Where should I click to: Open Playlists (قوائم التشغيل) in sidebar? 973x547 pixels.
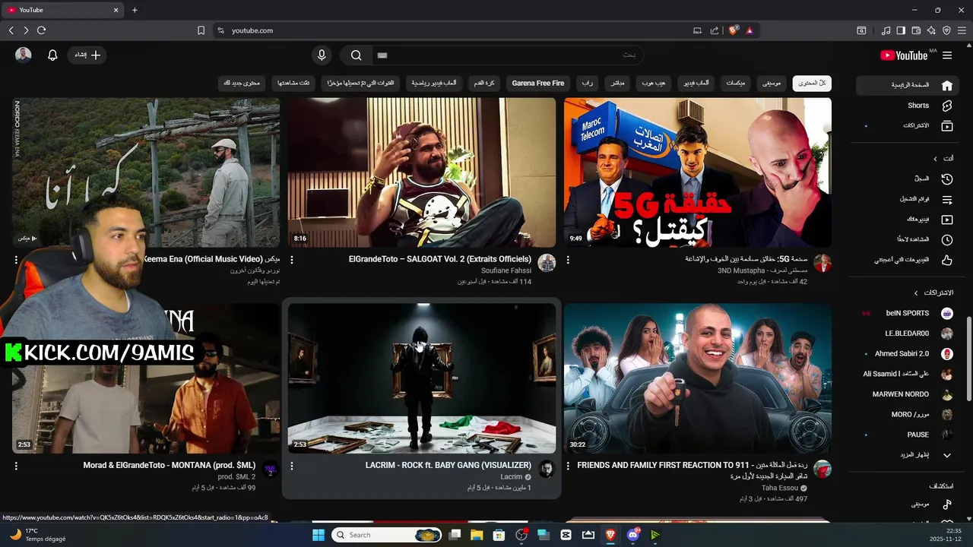pyautogui.click(x=906, y=199)
